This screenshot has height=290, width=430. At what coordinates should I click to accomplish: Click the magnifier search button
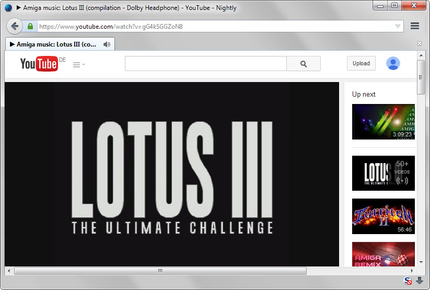pos(304,64)
